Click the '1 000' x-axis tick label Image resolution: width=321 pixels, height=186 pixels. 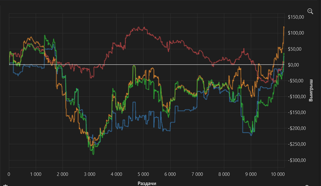[36, 174]
